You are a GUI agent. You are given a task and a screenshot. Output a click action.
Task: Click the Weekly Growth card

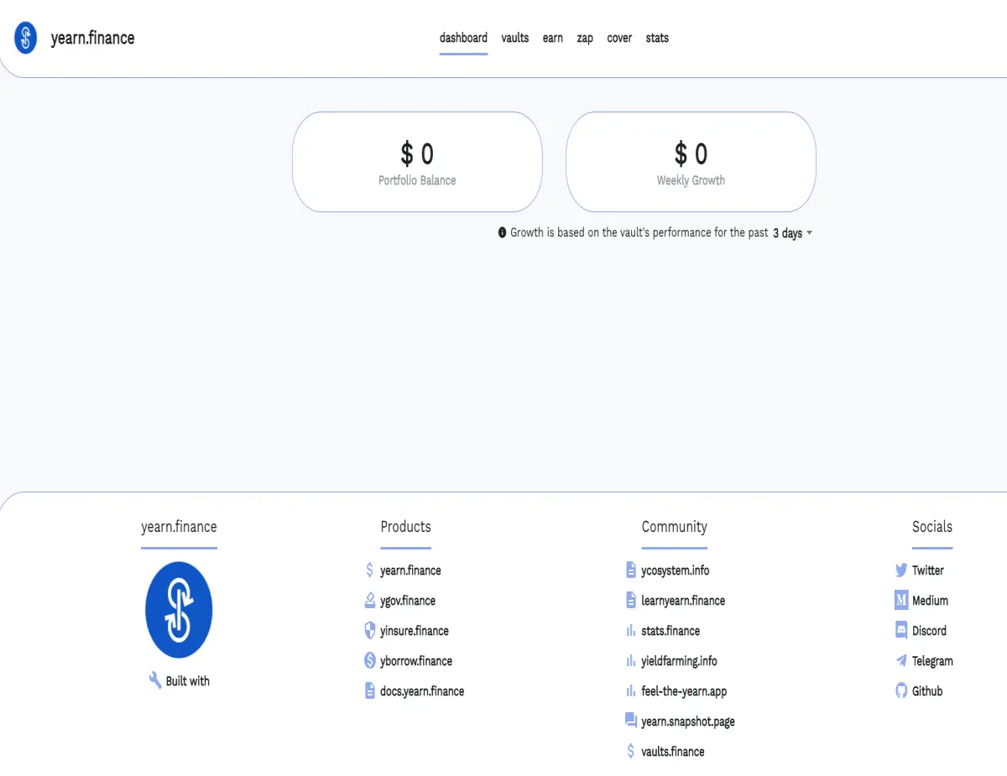click(x=691, y=162)
